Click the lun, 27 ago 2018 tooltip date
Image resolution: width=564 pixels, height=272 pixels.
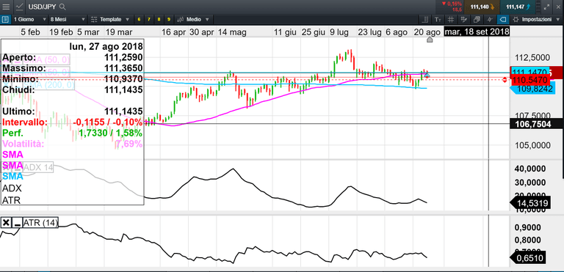106,47
